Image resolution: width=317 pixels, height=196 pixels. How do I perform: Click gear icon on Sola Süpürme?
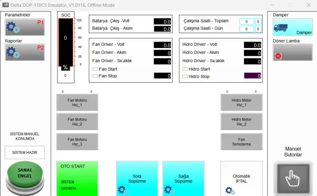coord(123,190)
